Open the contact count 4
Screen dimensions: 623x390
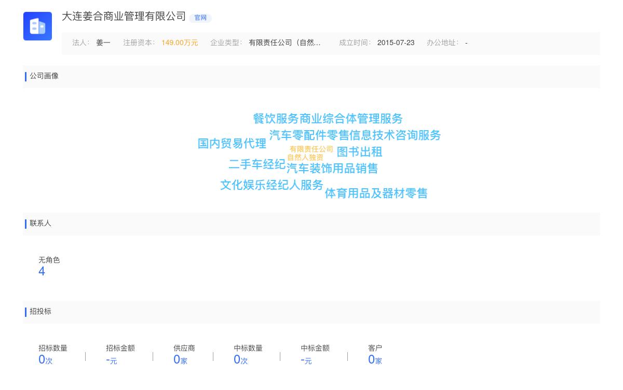point(42,271)
